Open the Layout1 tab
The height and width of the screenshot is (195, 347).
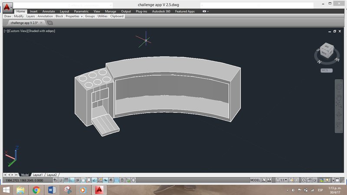pyautogui.click(x=38, y=175)
